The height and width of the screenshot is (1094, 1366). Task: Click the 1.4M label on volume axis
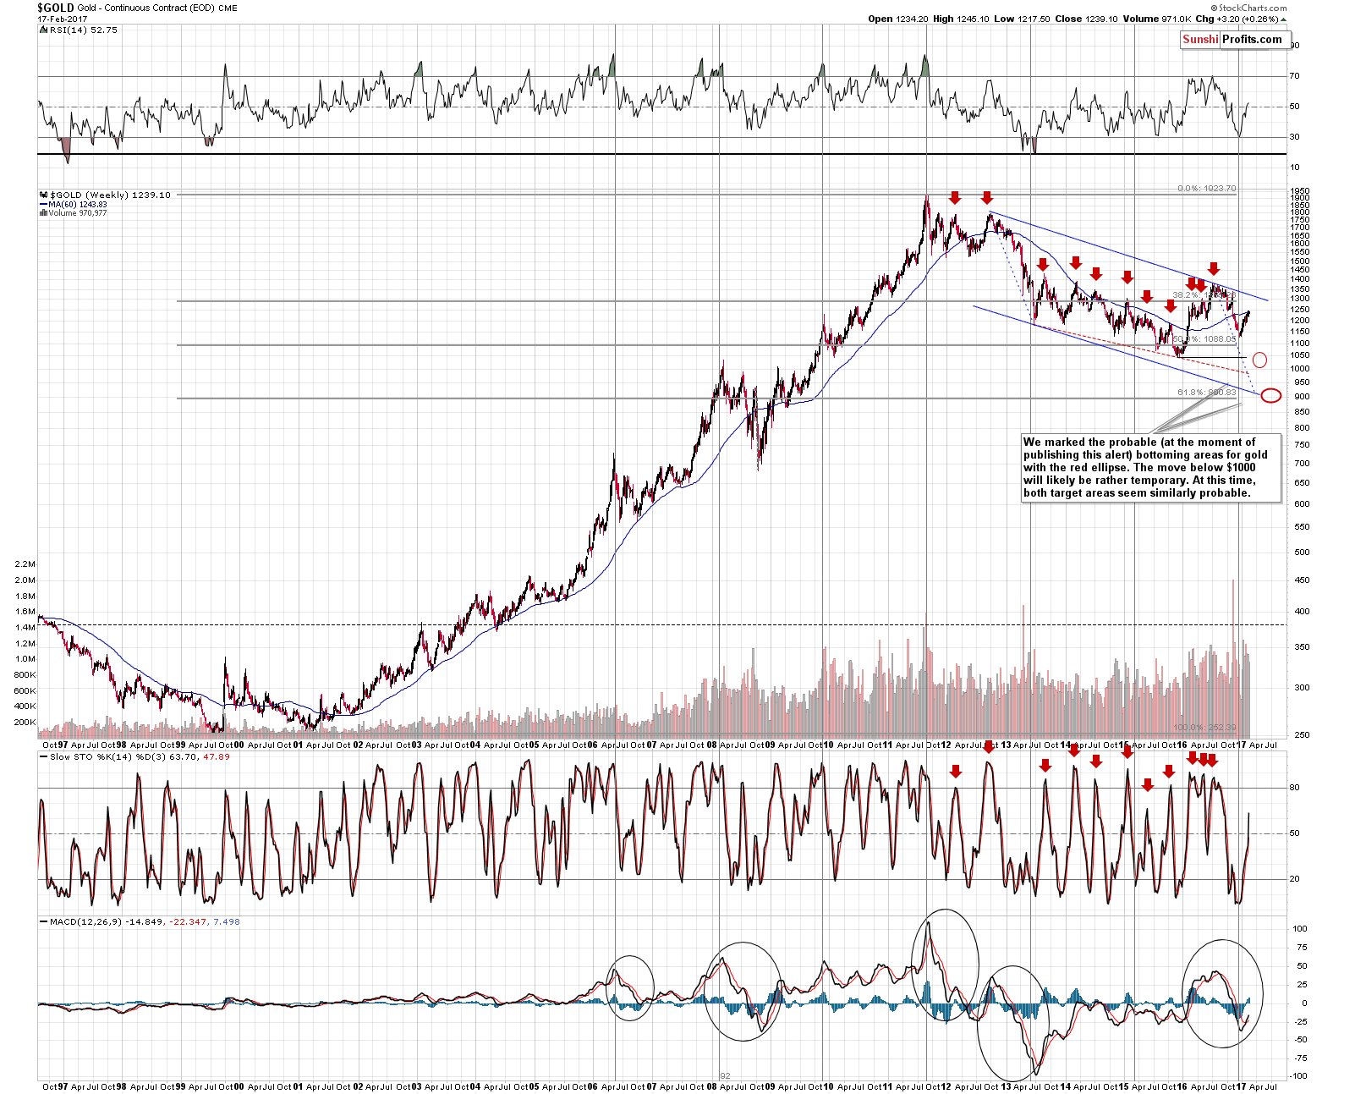pyautogui.click(x=25, y=628)
